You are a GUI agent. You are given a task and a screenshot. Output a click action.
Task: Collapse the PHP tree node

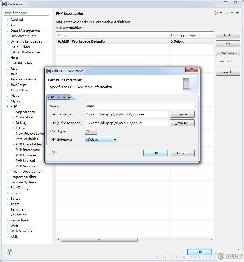point(8,106)
